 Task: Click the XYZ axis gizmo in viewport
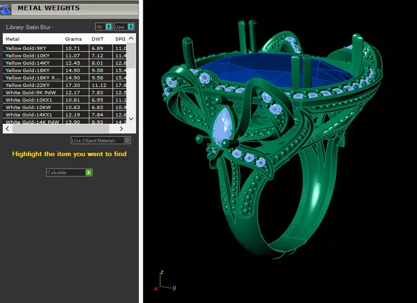click(x=165, y=281)
